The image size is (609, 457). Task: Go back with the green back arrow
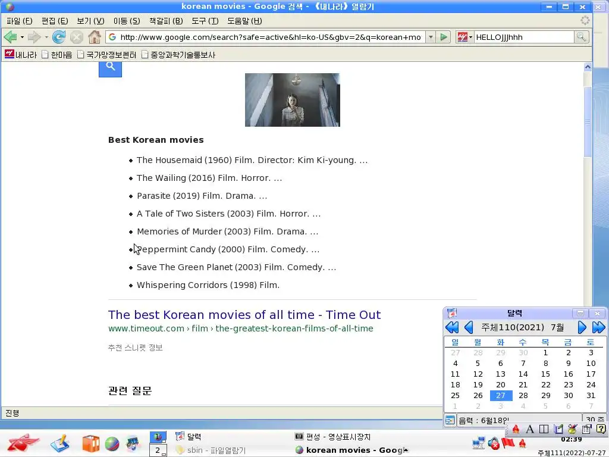point(11,37)
